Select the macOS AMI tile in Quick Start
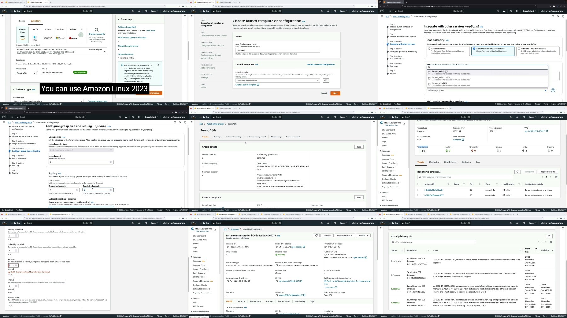The height and width of the screenshot is (318, 567). point(35,34)
